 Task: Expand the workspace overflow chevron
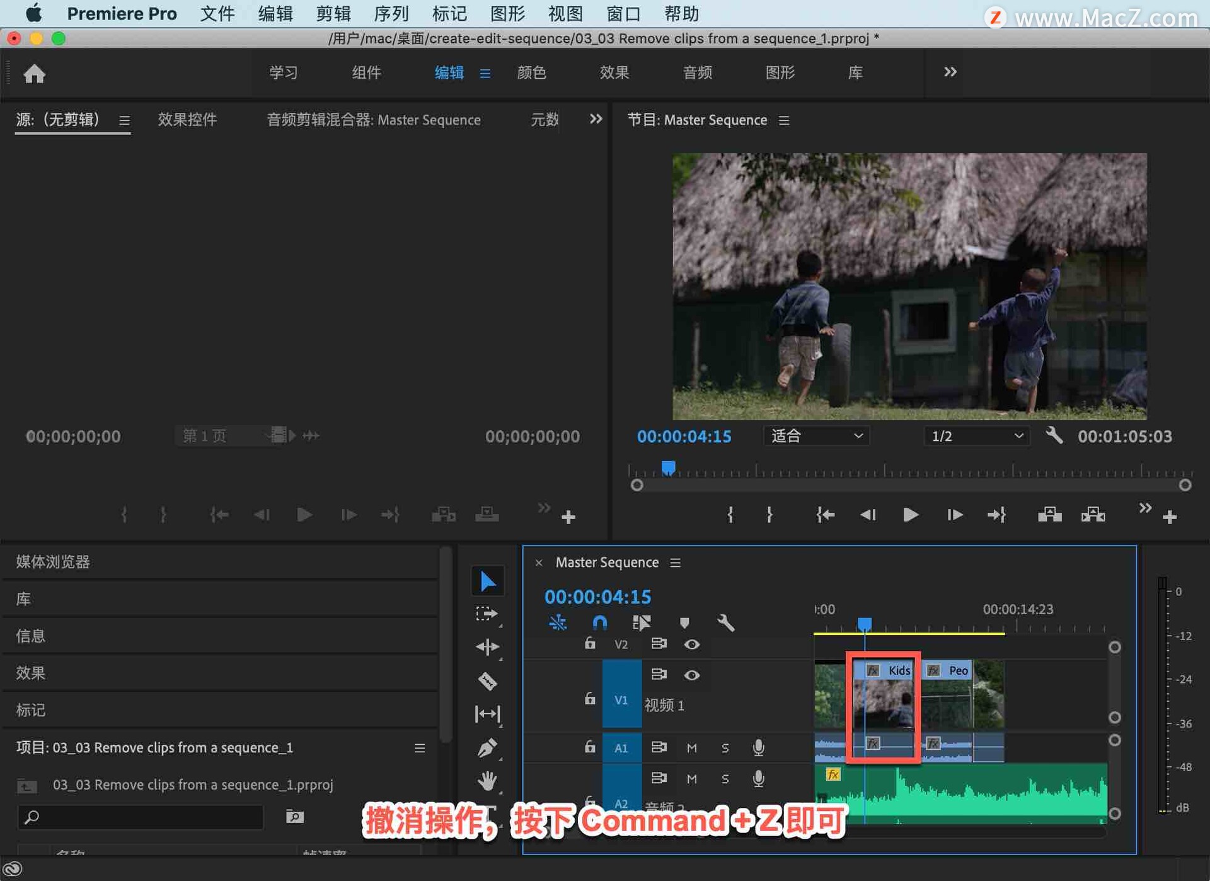[x=950, y=72]
